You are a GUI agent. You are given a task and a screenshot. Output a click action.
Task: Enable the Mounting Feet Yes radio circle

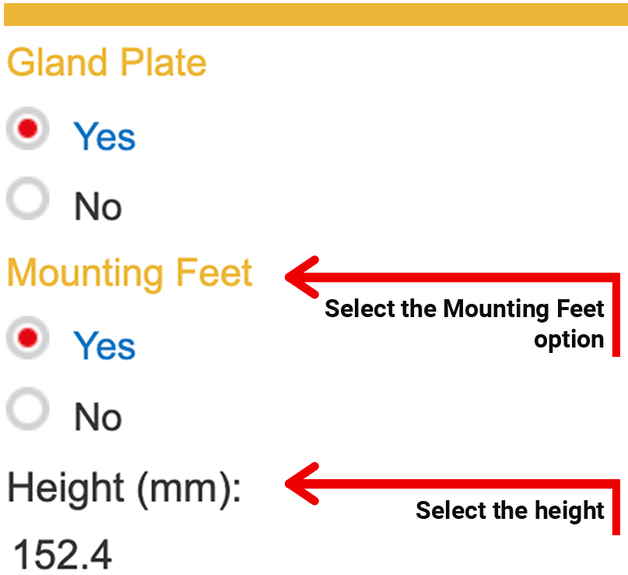click(x=27, y=337)
